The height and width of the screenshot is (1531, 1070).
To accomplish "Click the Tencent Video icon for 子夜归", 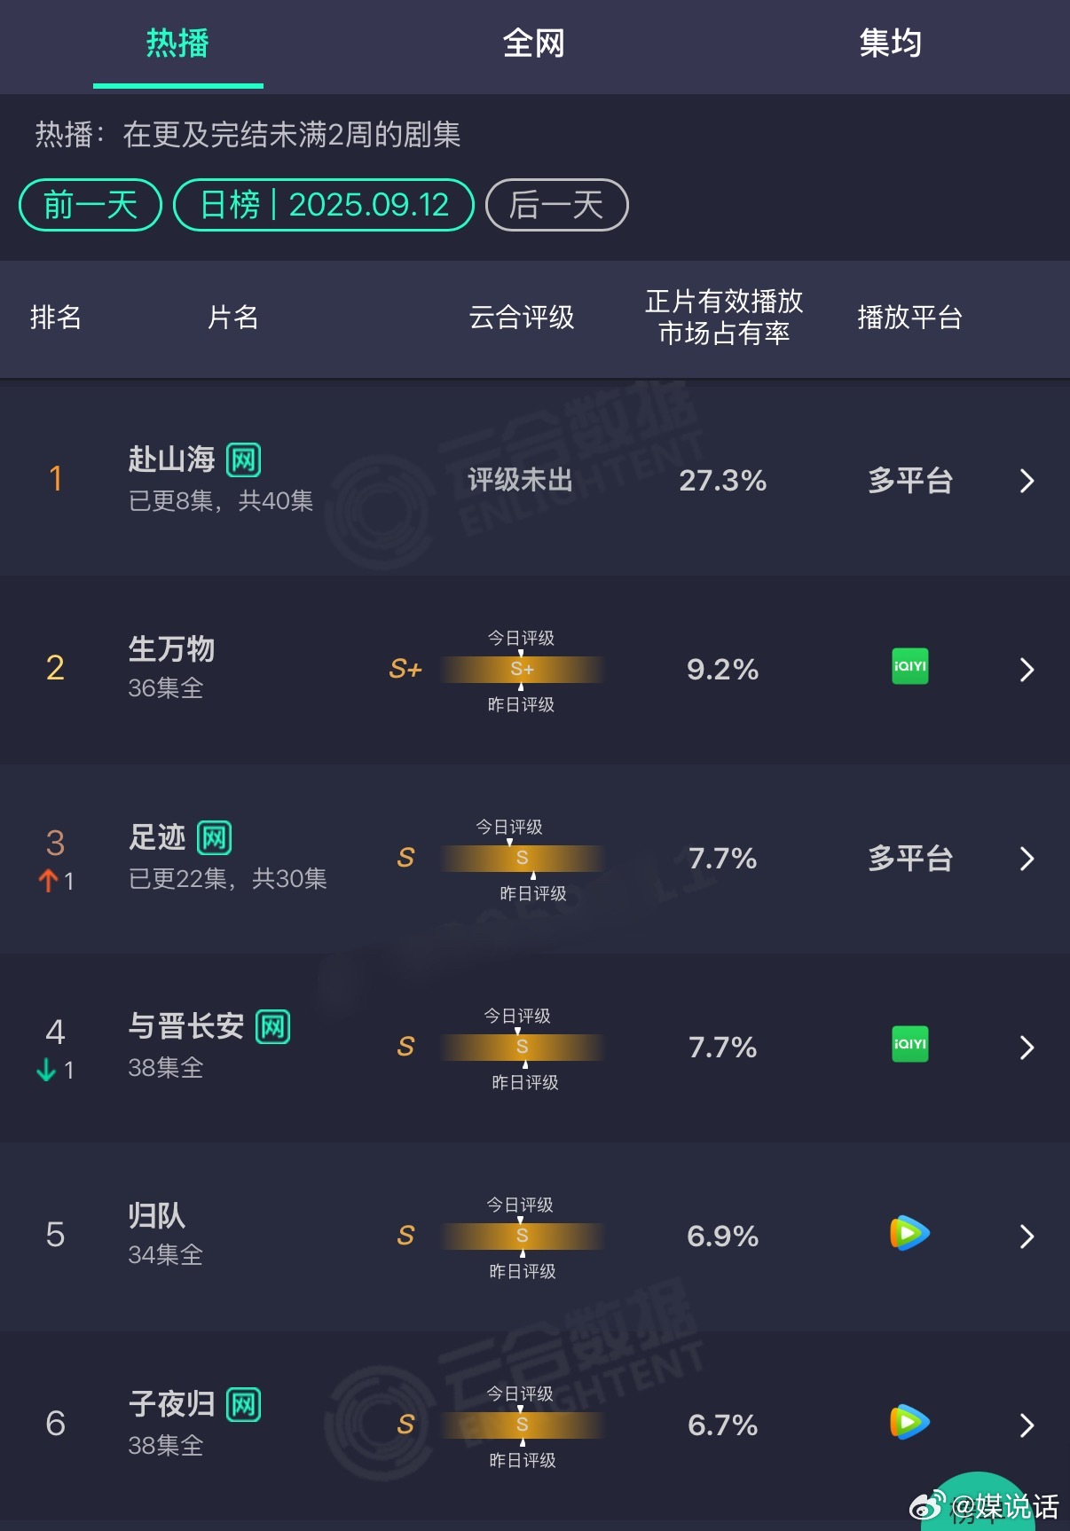I will pos(909,1422).
